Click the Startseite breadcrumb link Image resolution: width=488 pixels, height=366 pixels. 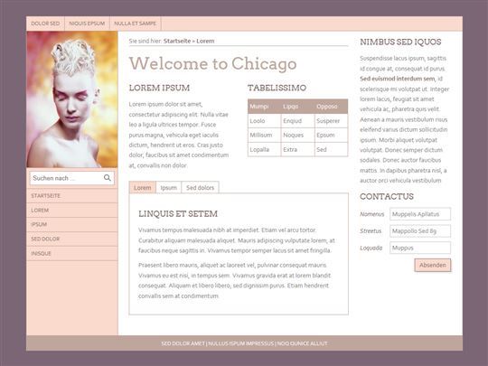(177, 41)
